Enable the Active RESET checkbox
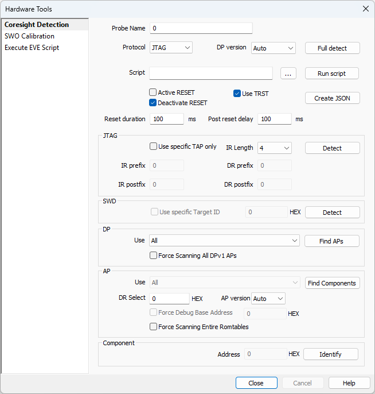 pos(153,92)
